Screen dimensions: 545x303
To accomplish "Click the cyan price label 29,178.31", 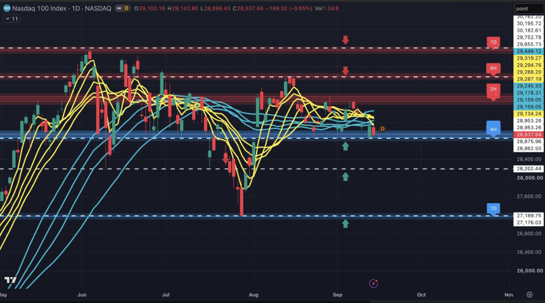I will pos(529,93).
